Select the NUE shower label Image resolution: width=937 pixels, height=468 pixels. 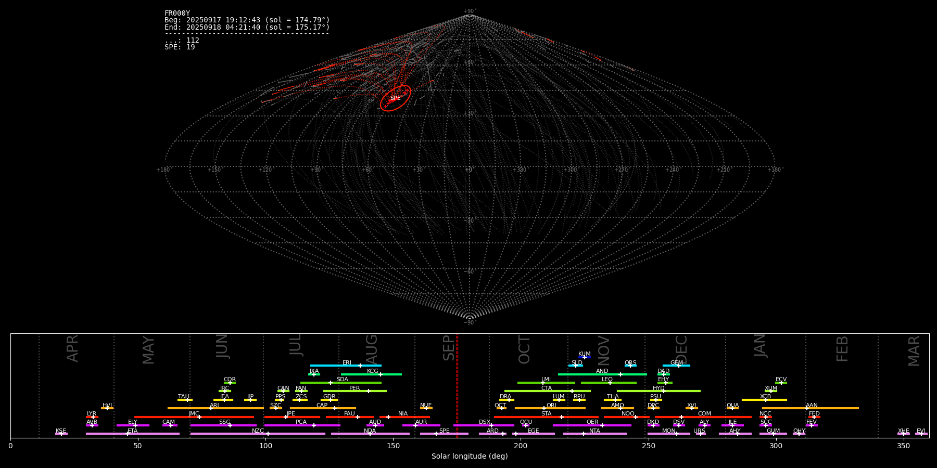(x=426, y=406)
